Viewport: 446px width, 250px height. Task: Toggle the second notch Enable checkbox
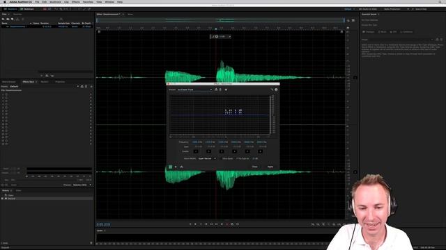pos(208,151)
